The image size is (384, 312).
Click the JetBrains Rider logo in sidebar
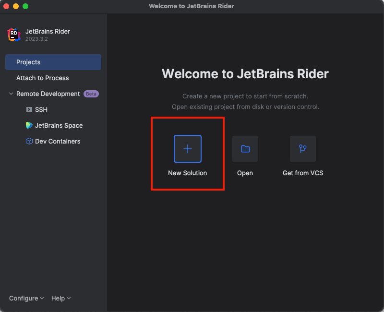tap(14, 35)
